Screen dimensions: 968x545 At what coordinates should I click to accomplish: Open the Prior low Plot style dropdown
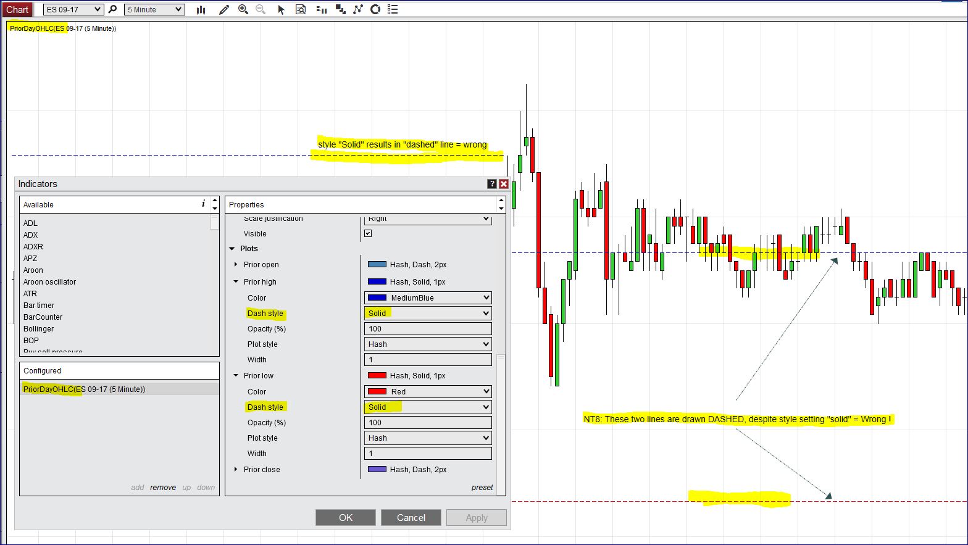coord(428,438)
